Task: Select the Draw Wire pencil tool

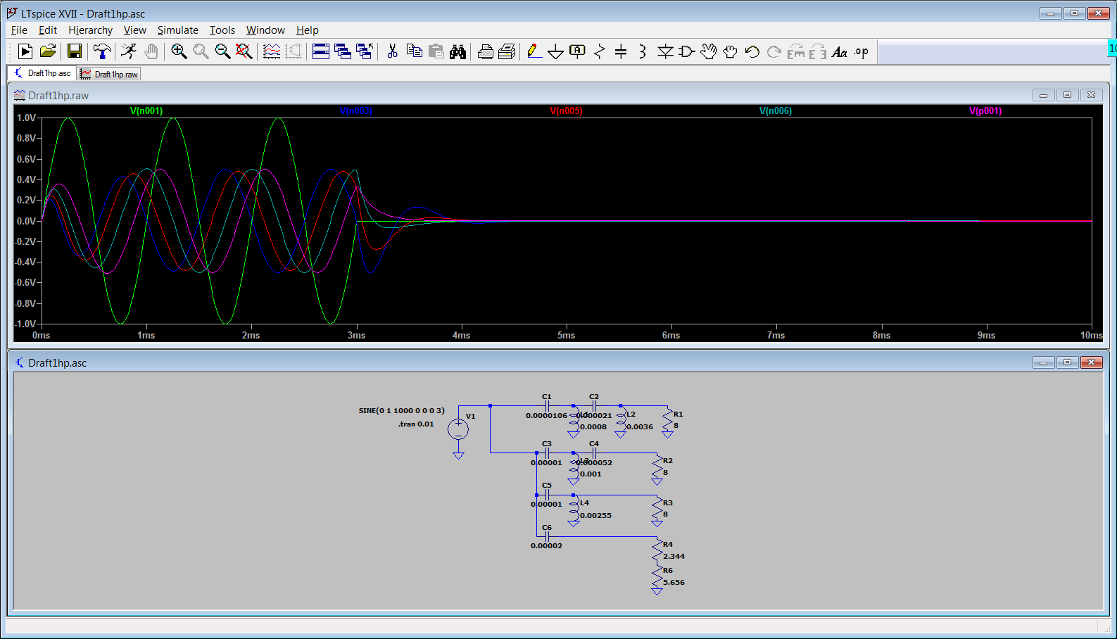Action: pos(534,51)
